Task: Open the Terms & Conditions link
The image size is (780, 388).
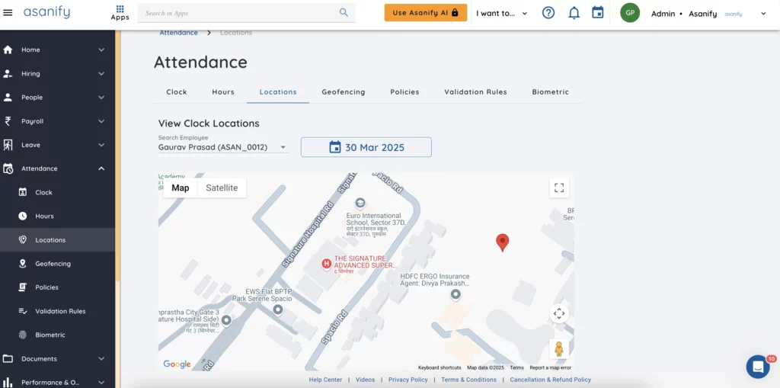Action: tap(468, 380)
